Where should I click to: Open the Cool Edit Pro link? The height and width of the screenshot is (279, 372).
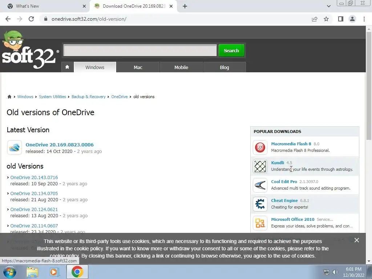[284, 182]
